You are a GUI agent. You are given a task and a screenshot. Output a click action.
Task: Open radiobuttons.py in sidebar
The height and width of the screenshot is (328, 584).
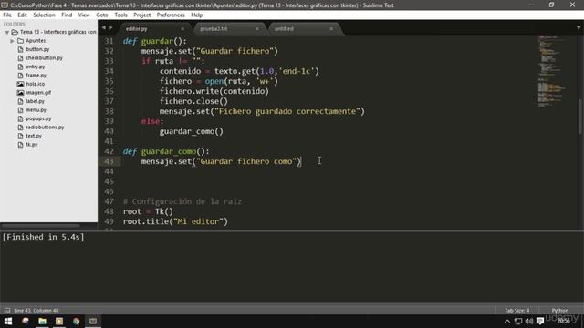tap(45, 128)
